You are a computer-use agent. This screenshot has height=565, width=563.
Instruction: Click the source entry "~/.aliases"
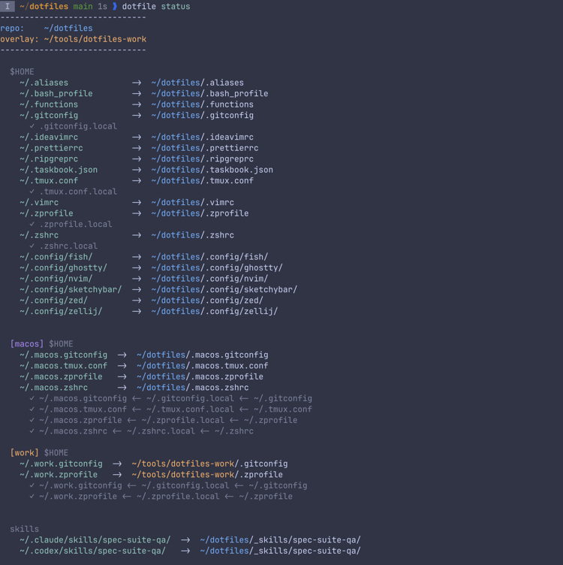(x=44, y=83)
